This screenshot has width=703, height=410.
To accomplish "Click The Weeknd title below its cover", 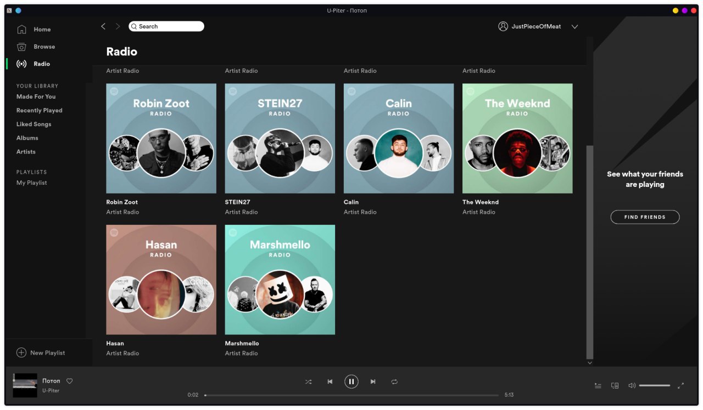I will click(481, 202).
